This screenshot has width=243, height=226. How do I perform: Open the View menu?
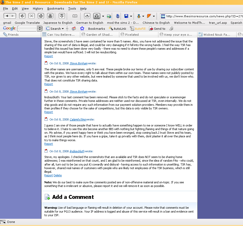(x=25, y=9)
